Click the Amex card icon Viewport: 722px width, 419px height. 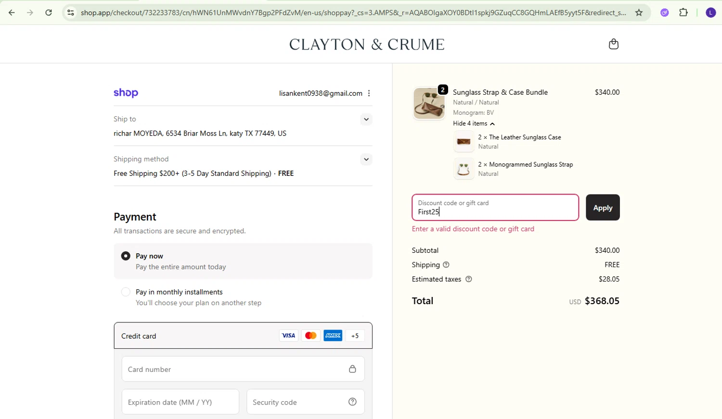pyautogui.click(x=333, y=335)
